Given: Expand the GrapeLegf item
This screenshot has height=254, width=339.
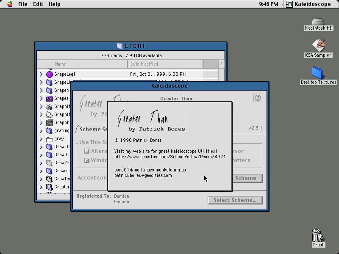Looking at the screenshot, I should click(x=41, y=75).
